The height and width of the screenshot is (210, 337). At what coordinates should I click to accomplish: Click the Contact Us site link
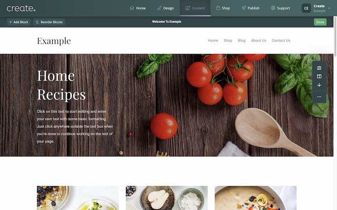pyautogui.click(x=281, y=41)
